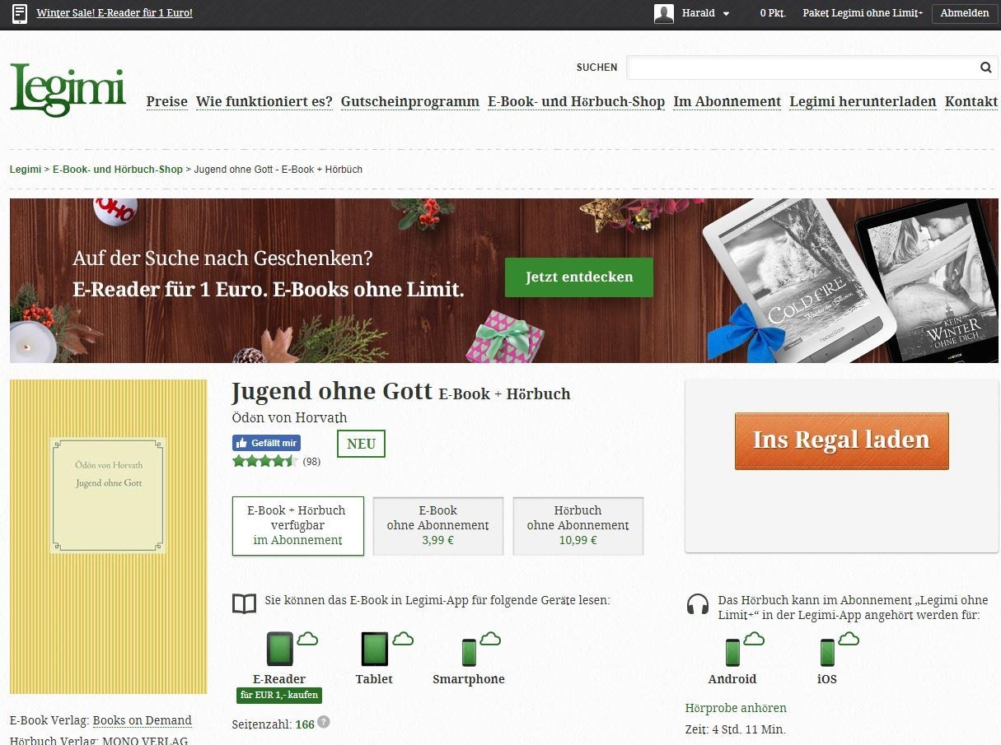Click the Hörprobe anhören link
The image size is (1001, 745).
[735, 708]
